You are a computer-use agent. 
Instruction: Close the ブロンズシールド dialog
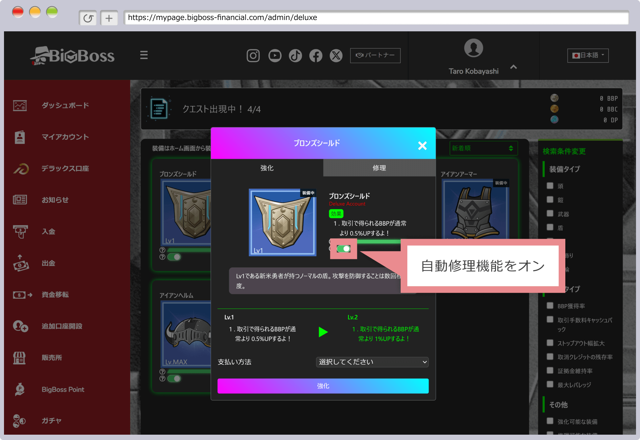click(x=422, y=146)
